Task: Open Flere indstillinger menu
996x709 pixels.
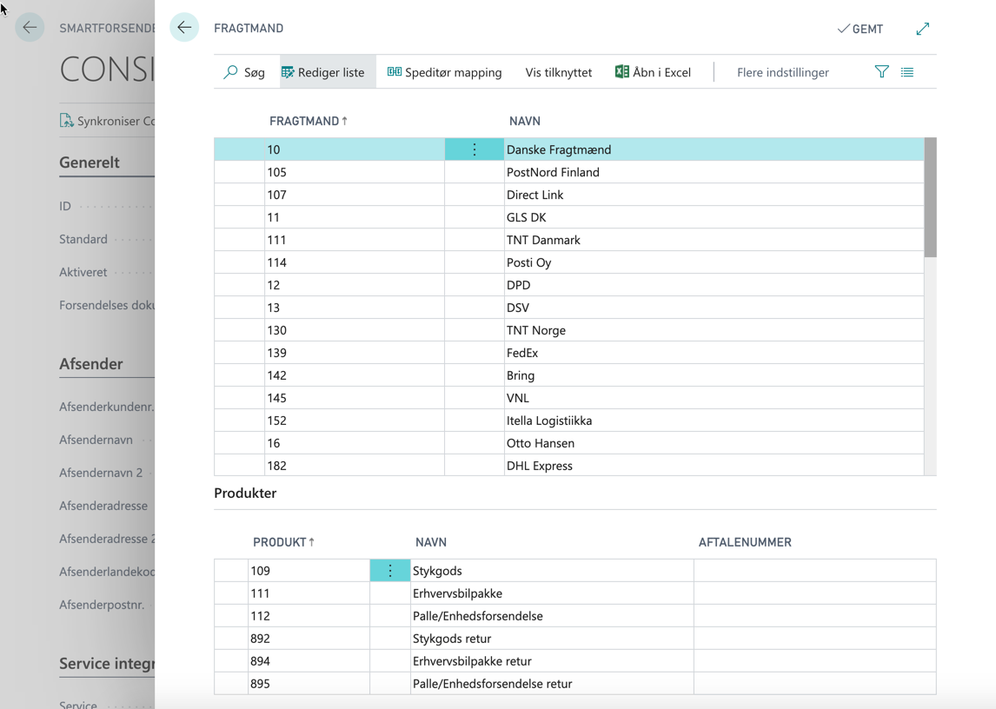Action: (782, 72)
